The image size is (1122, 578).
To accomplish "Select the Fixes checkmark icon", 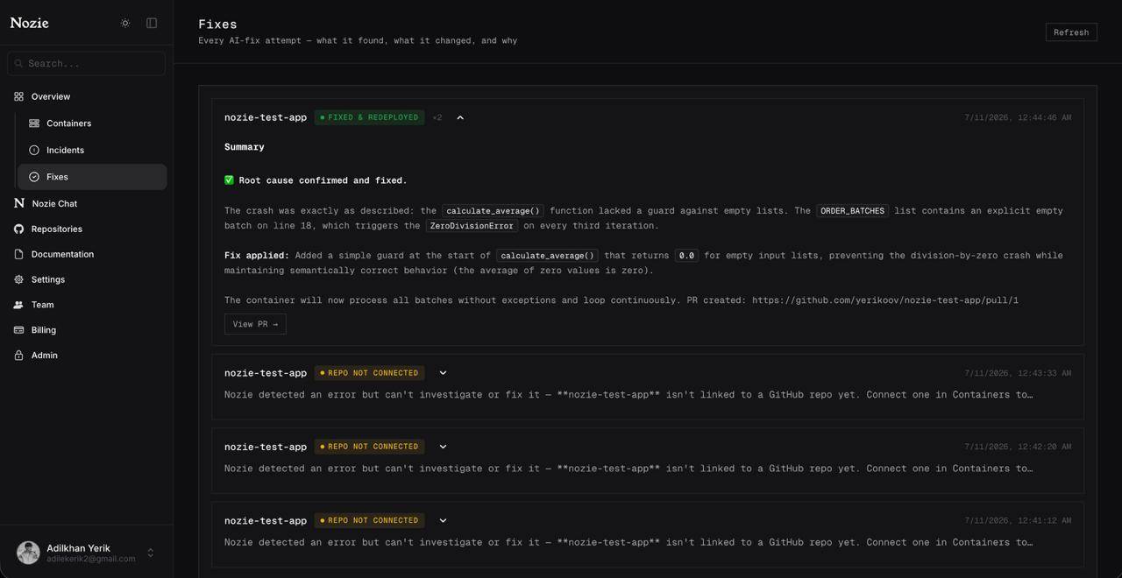I will pos(34,177).
